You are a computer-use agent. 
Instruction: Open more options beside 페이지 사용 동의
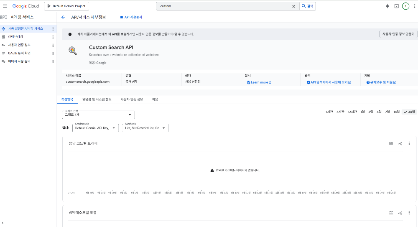pos(53,61)
